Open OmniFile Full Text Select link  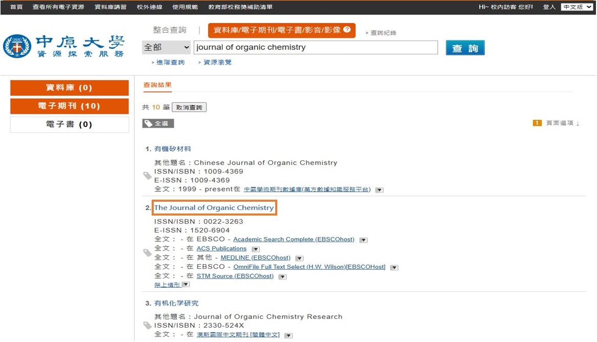(309, 267)
